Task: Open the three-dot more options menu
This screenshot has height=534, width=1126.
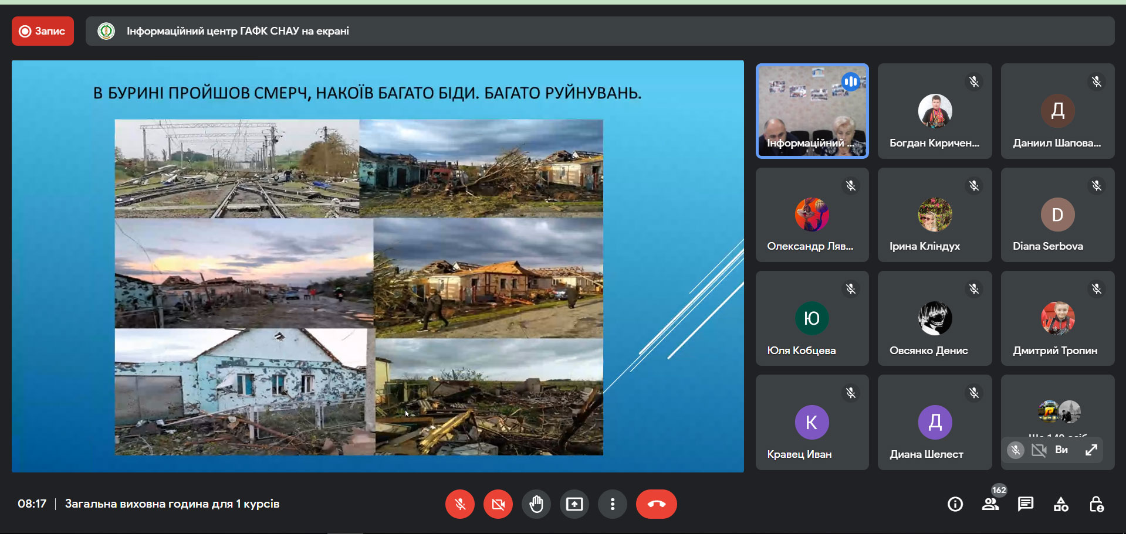Action: pos(613,504)
